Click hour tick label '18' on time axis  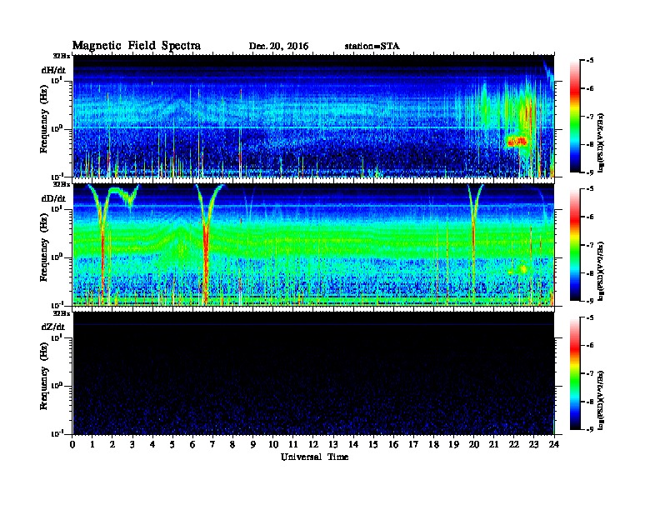click(433, 445)
